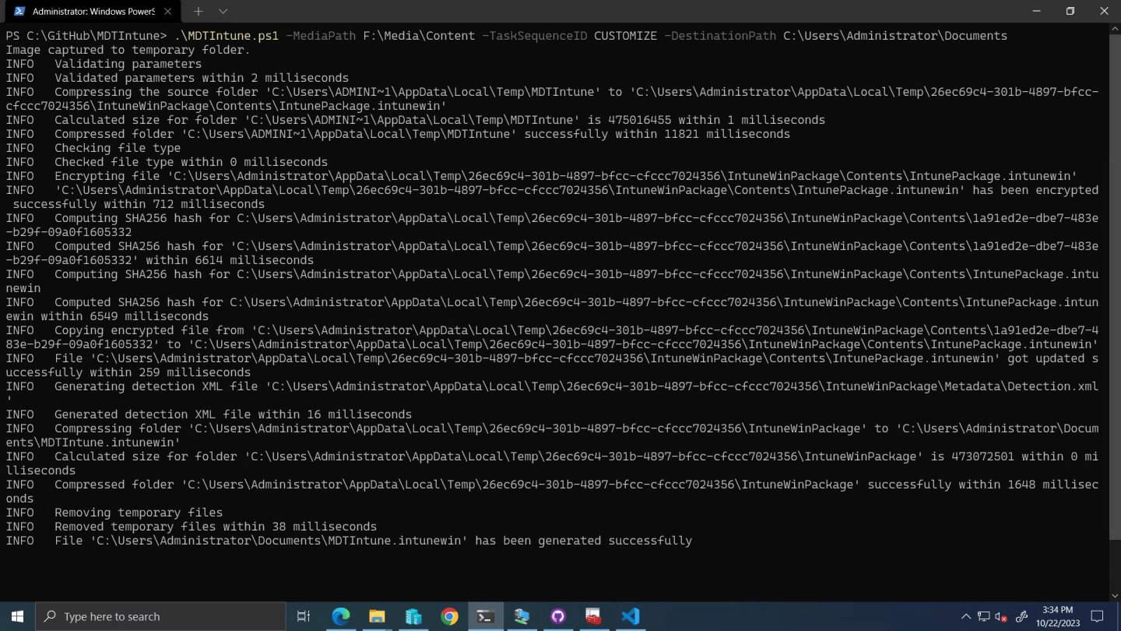This screenshot has height=631, width=1121.
Task: Open a new terminal tab with plus button
Action: point(199,12)
